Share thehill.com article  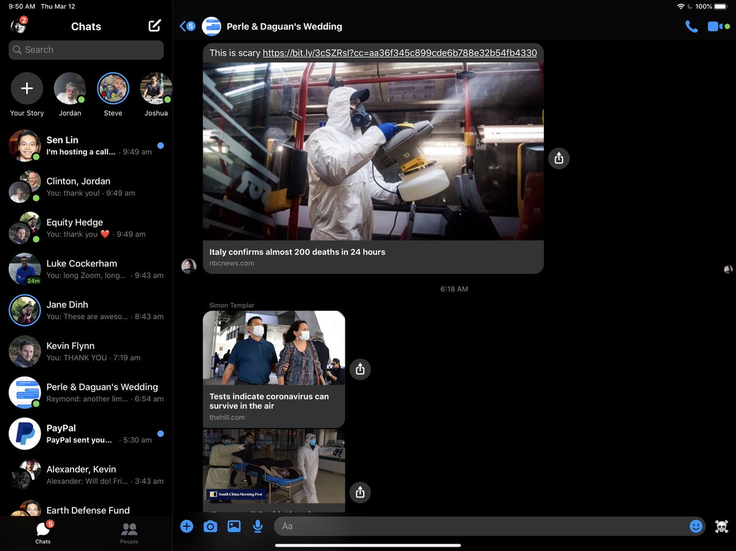point(360,369)
